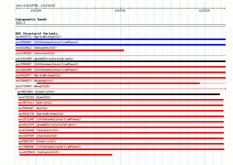This screenshot has width=233, height=165.
Task: Click the red bar under nsv5573013
Action: (121, 105)
